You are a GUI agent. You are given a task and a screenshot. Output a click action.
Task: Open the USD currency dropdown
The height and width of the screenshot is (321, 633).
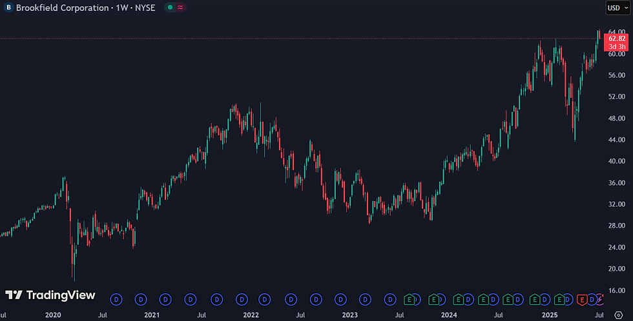tap(617, 8)
